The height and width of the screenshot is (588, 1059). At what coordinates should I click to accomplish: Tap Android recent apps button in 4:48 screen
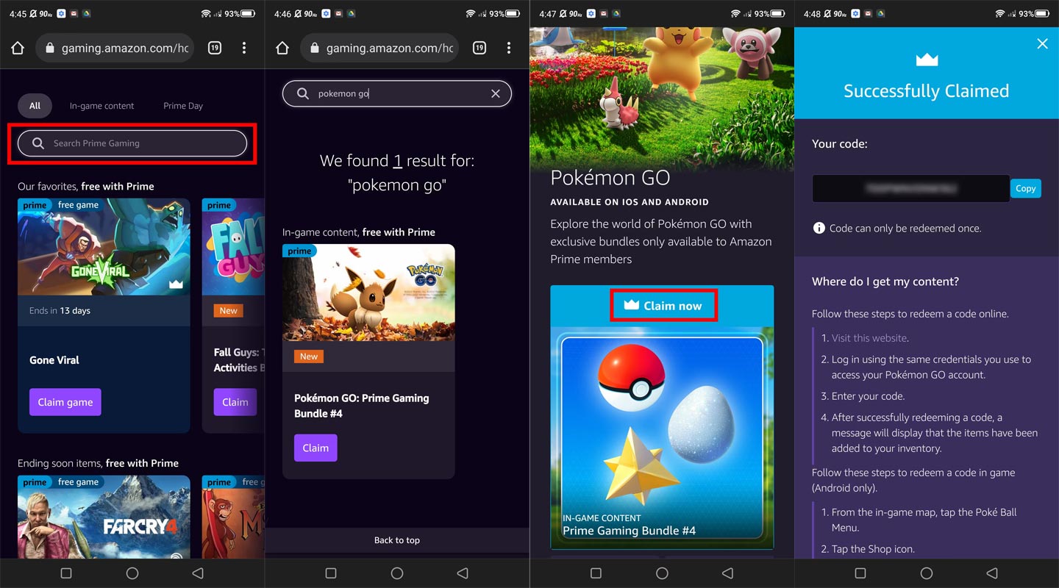pos(860,573)
